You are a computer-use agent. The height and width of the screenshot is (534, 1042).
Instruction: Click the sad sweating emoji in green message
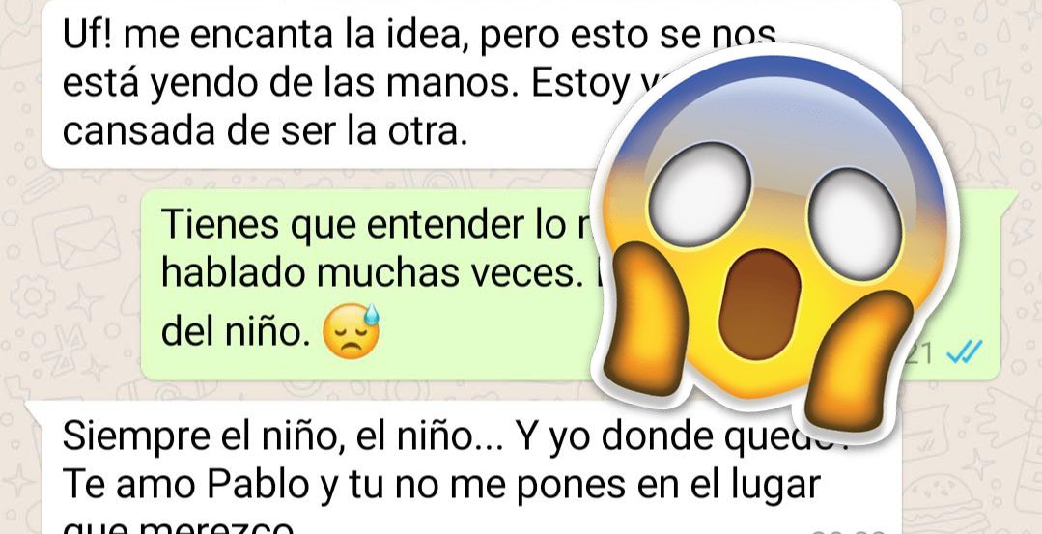(351, 332)
